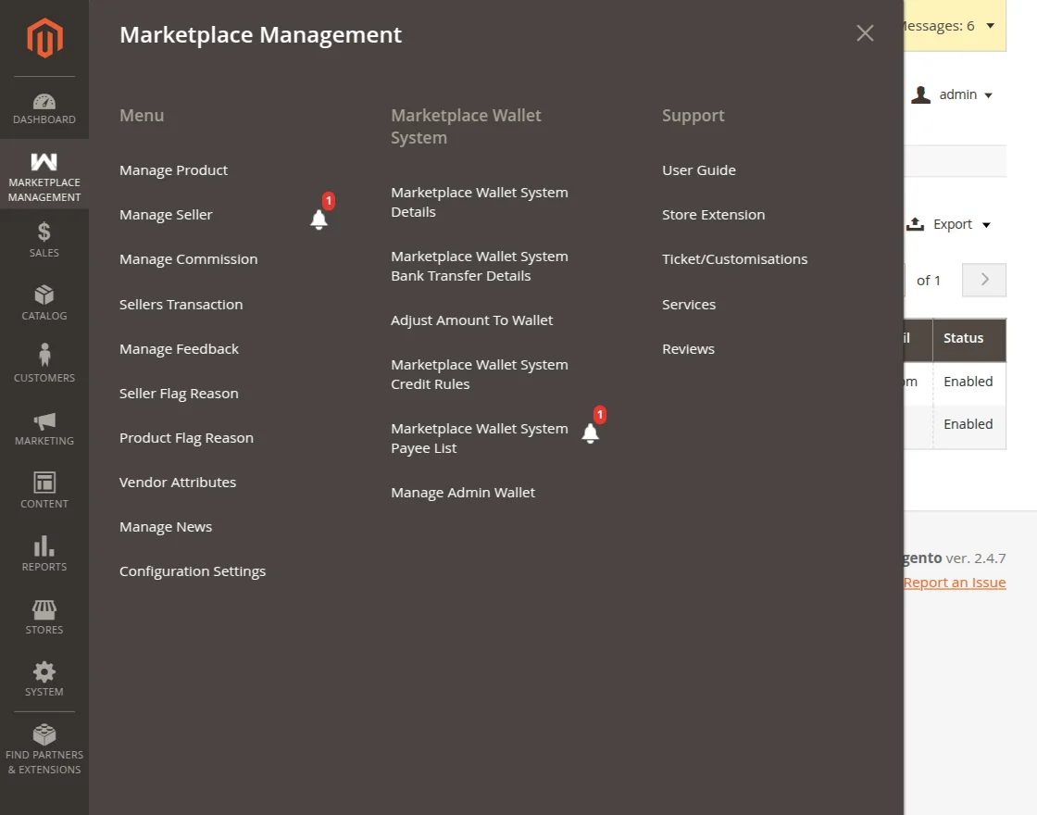Click the admin user avatar icon
Image resolution: width=1037 pixels, height=815 pixels.
click(920, 94)
